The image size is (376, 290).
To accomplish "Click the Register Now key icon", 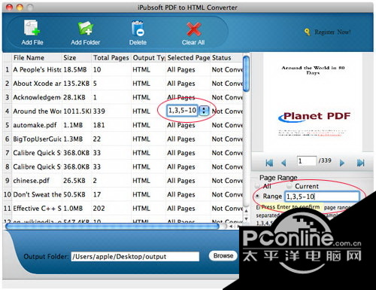I will (308, 32).
